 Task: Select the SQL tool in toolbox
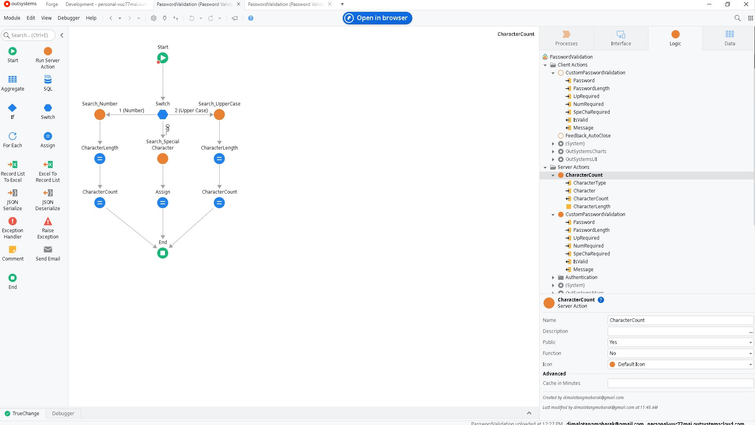click(x=48, y=83)
